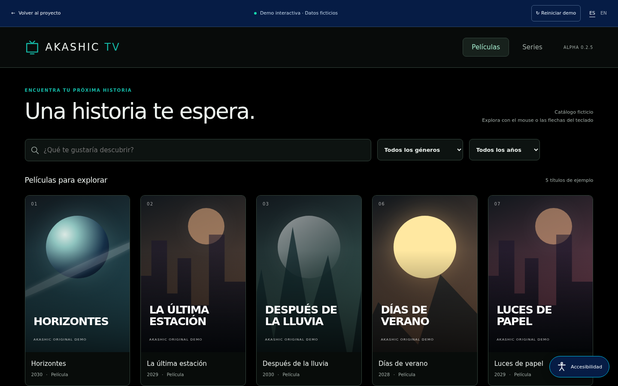Click Volver al proyecto link
The image size is (618, 386).
click(36, 13)
